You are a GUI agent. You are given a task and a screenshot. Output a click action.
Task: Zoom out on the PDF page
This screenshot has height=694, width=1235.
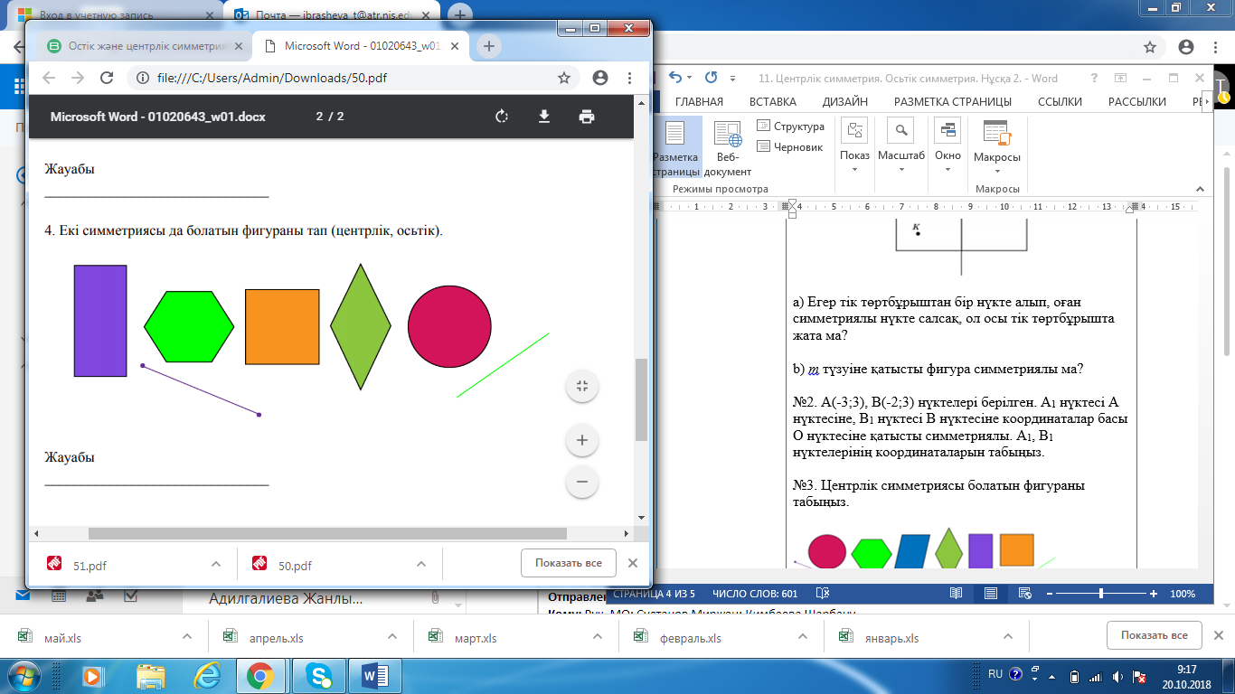click(581, 482)
